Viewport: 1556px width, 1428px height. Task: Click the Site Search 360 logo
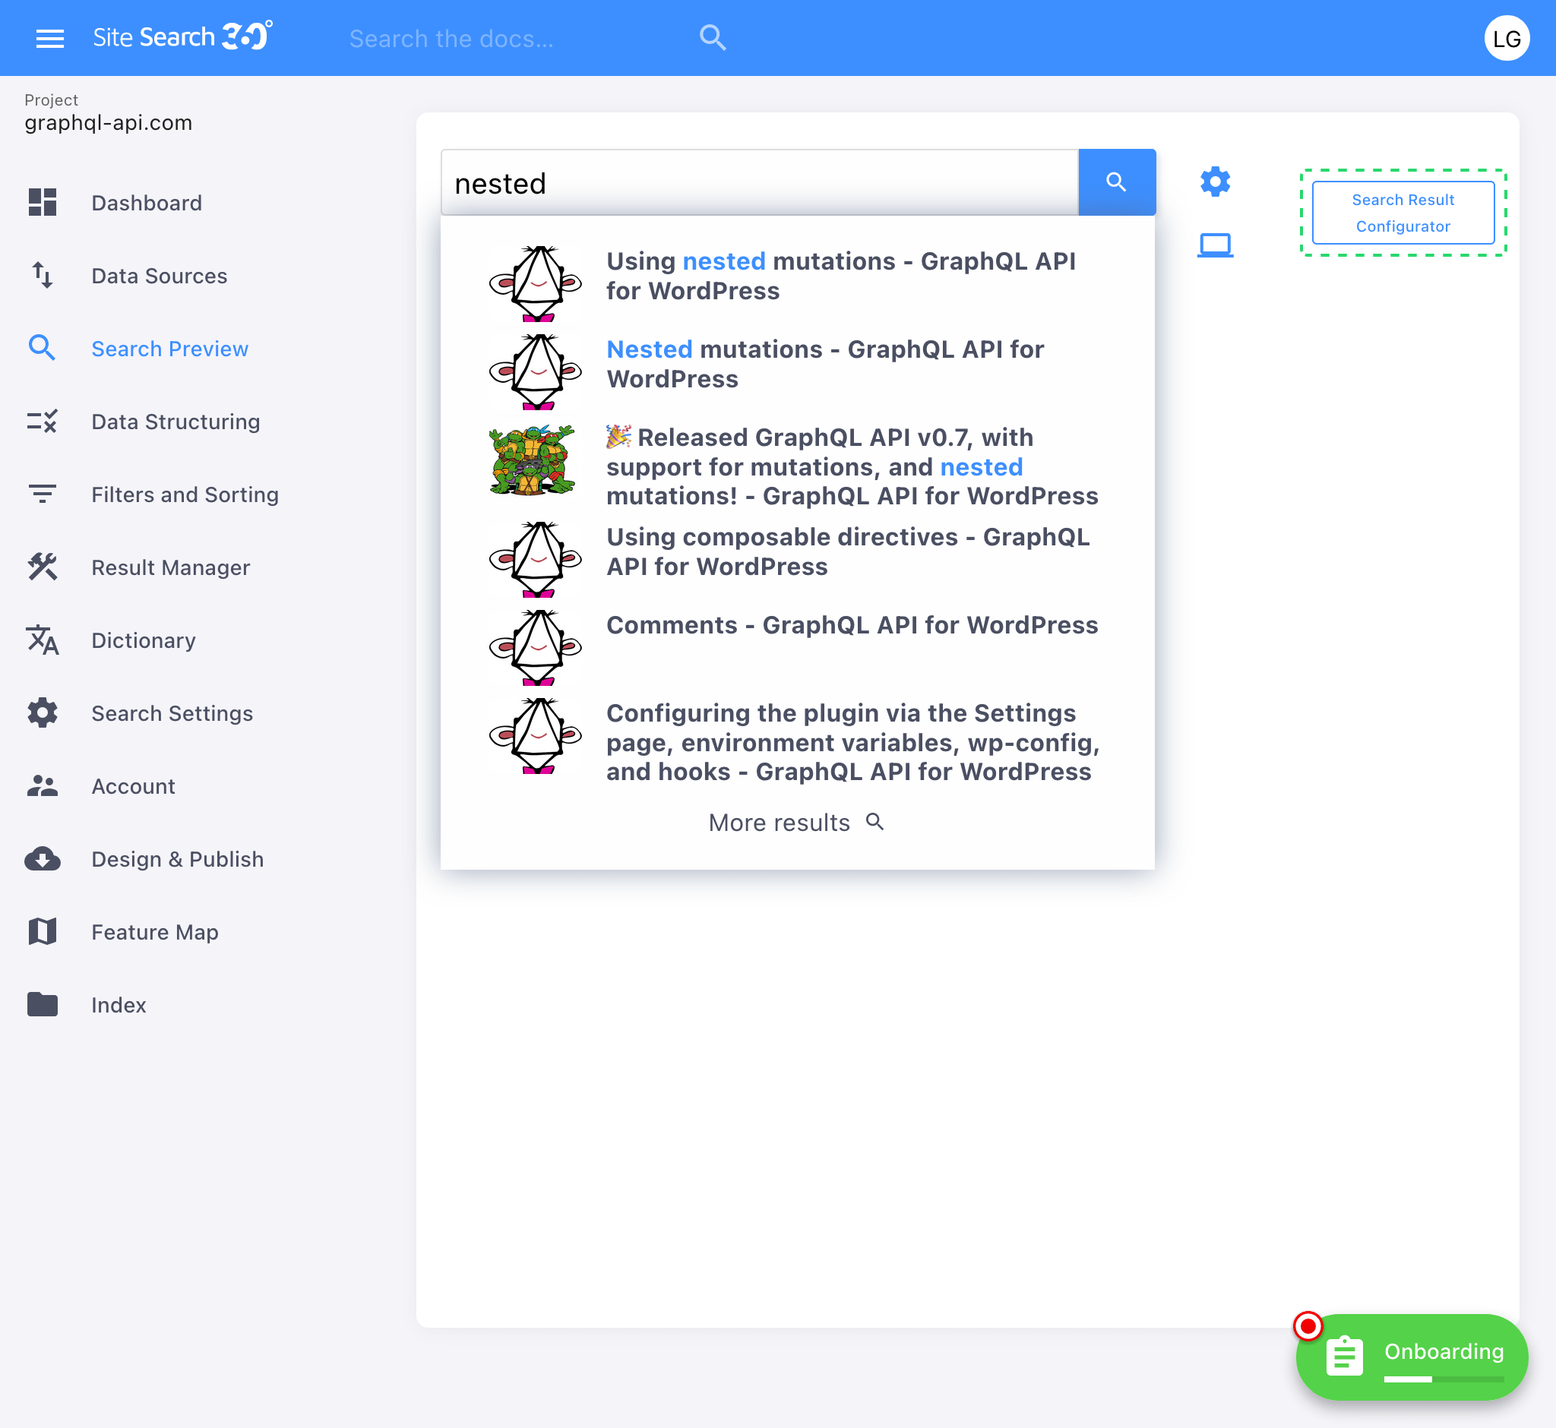pyautogui.click(x=182, y=36)
